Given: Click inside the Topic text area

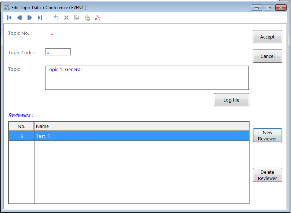Looking at the screenshot, I should coord(147,78).
